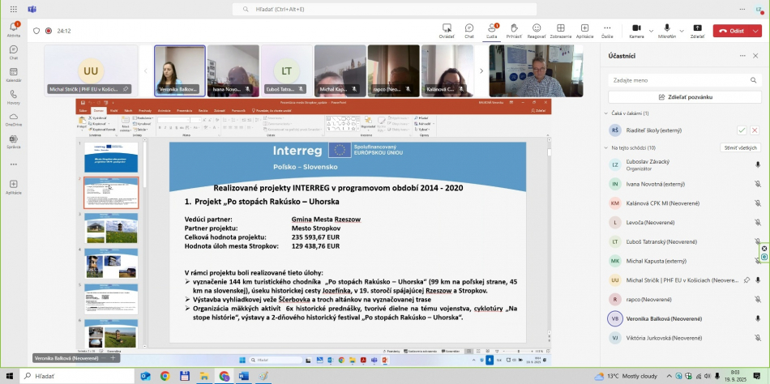Open the Reagovať reactions icon

pyautogui.click(x=537, y=30)
